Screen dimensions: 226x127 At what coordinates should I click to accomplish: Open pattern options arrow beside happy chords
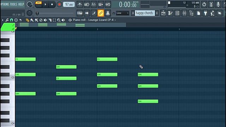click(x=133, y=13)
